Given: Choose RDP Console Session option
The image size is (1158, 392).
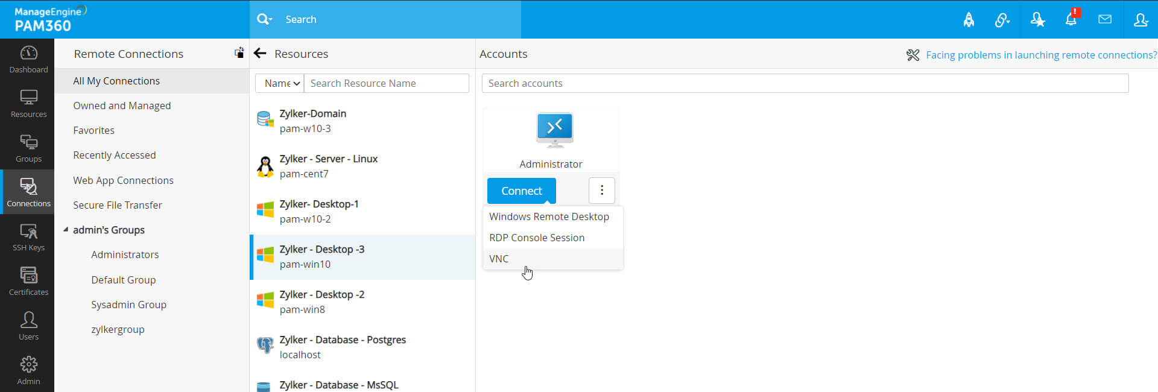Looking at the screenshot, I should (537, 238).
